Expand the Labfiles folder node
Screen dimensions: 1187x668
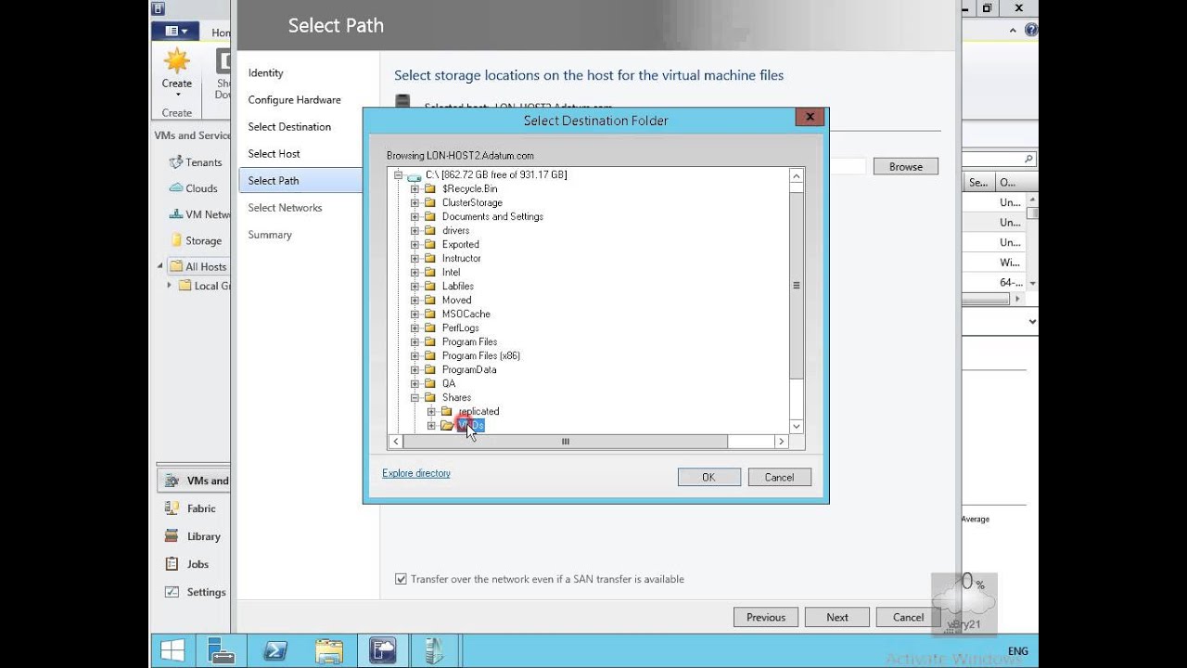click(415, 286)
